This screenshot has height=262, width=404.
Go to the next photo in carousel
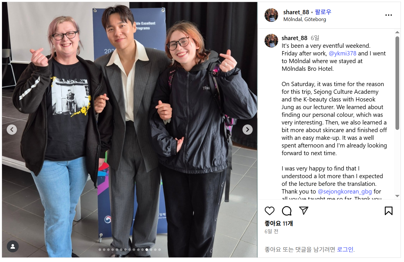point(247,130)
